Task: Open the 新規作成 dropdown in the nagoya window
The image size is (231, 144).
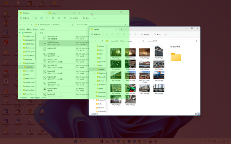Action: (x=96, y=35)
